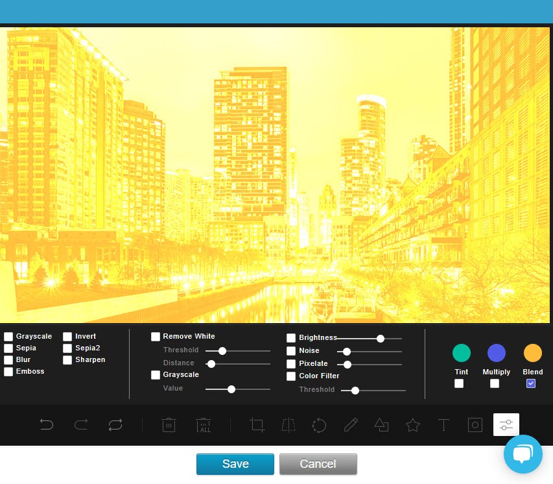Open the Filters adjustment panel
553x484 pixels.
tap(506, 425)
